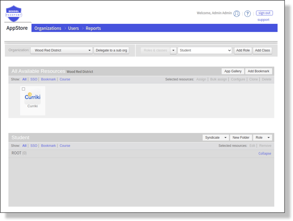Open the Reports menu
This screenshot has height=221, width=293.
93,28
